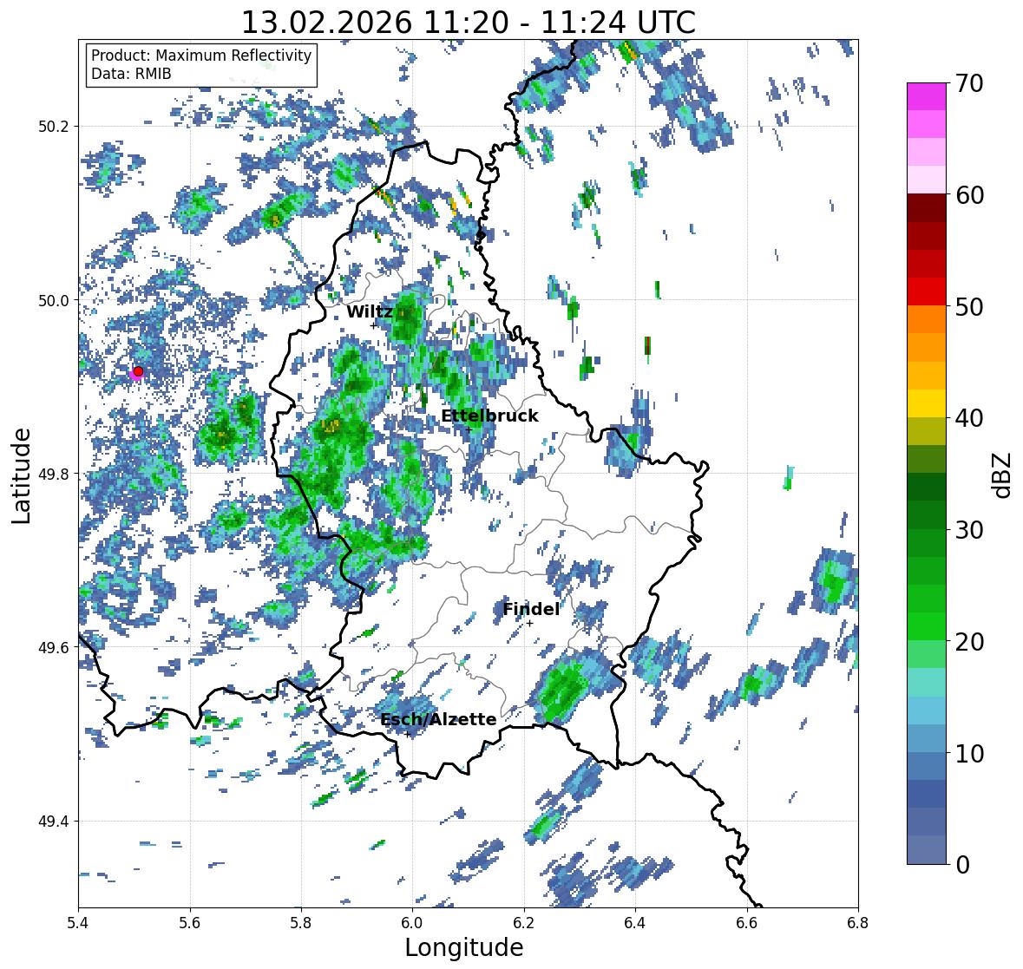Click the bright green colorbar segment above 20
The image size is (1023, 969).
(x=927, y=626)
